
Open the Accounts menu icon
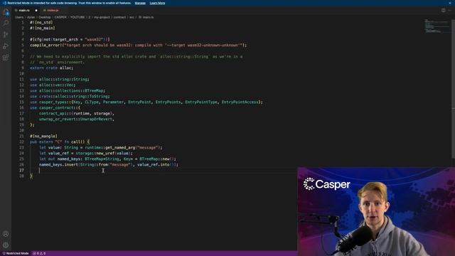click(6, 234)
